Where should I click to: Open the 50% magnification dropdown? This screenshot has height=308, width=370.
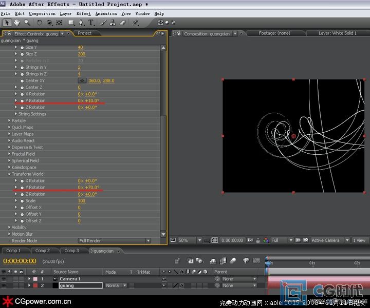(x=190, y=240)
